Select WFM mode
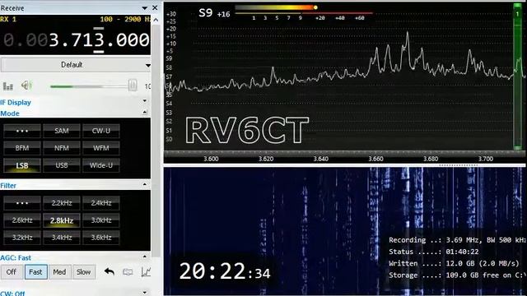Screen dimensions: 527x296 click(x=100, y=148)
